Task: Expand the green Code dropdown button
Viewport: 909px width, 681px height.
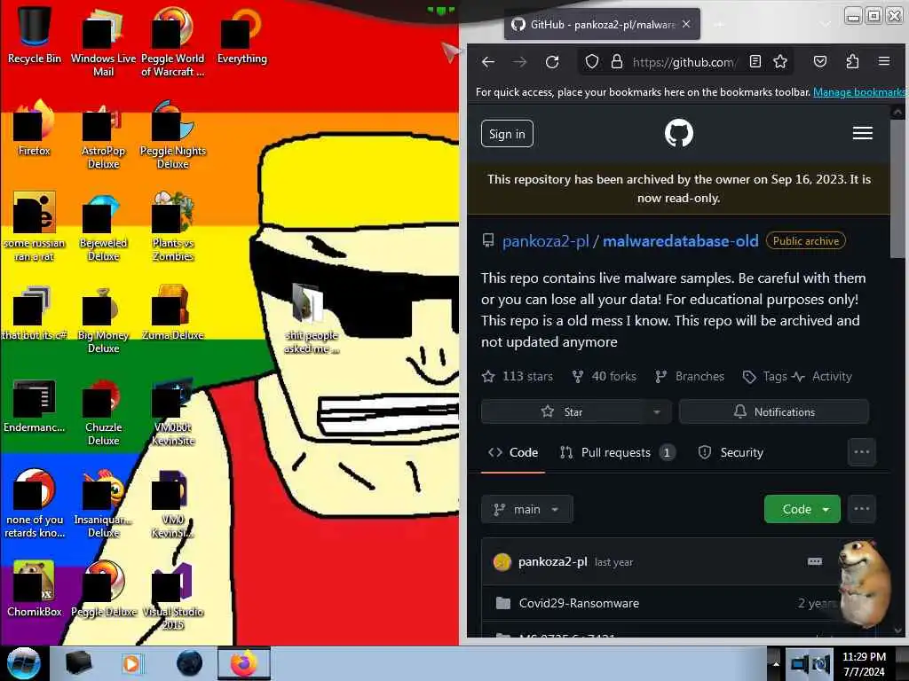Action: [x=802, y=509]
